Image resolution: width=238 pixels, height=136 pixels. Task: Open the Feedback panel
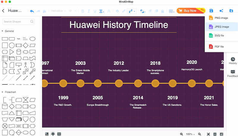coord(233,74)
